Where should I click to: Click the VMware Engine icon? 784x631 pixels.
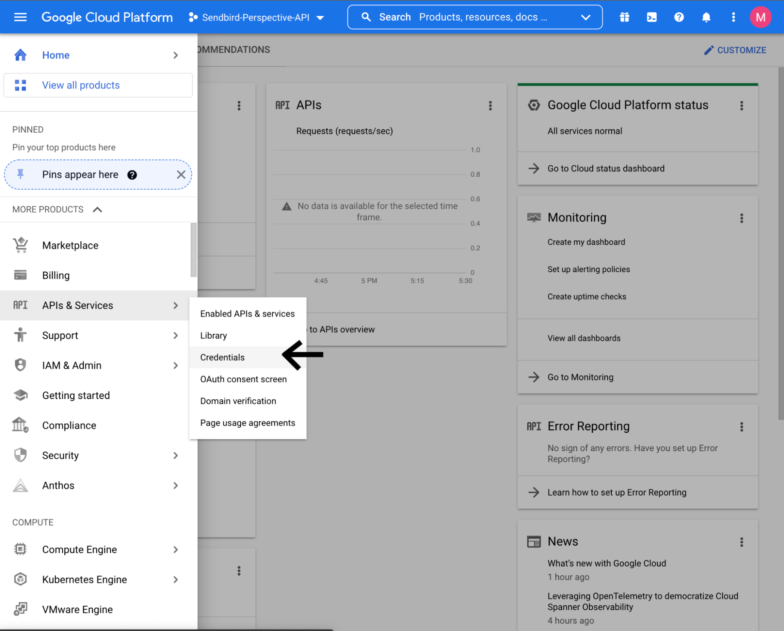pyautogui.click(x=20, y=609)
